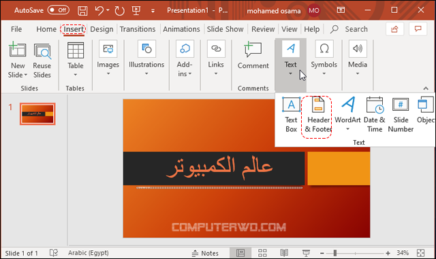Open the Transitions tab

coord(138,29)
